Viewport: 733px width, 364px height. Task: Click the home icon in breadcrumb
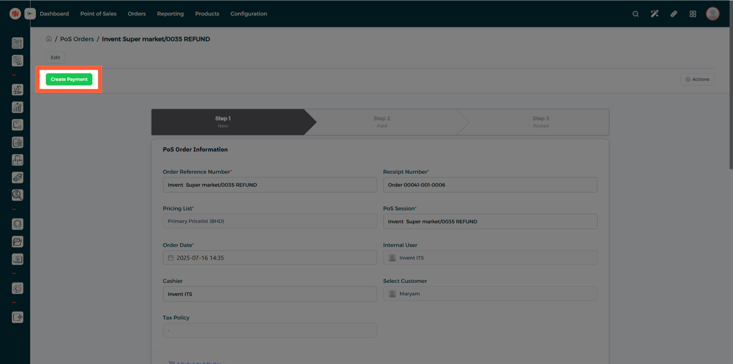point(49,39)
